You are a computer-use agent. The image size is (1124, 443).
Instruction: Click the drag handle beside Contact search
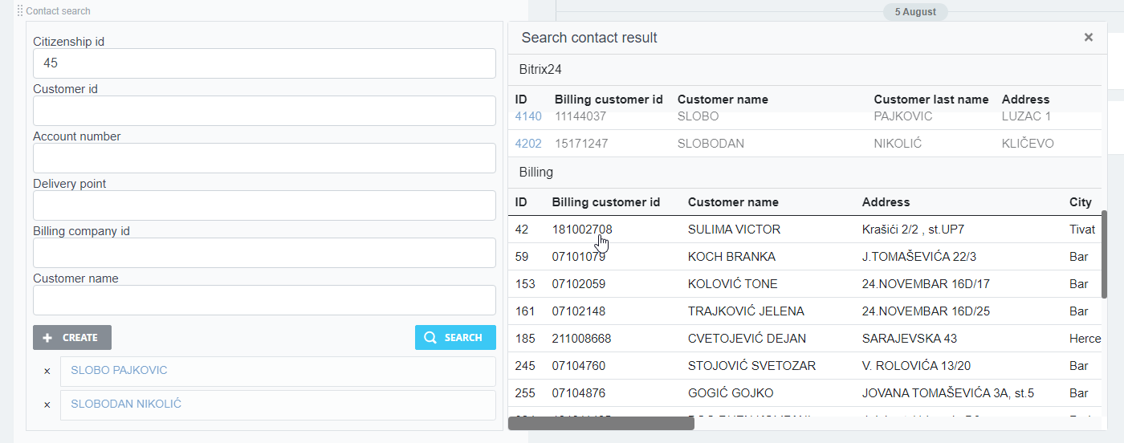[19, 11]
